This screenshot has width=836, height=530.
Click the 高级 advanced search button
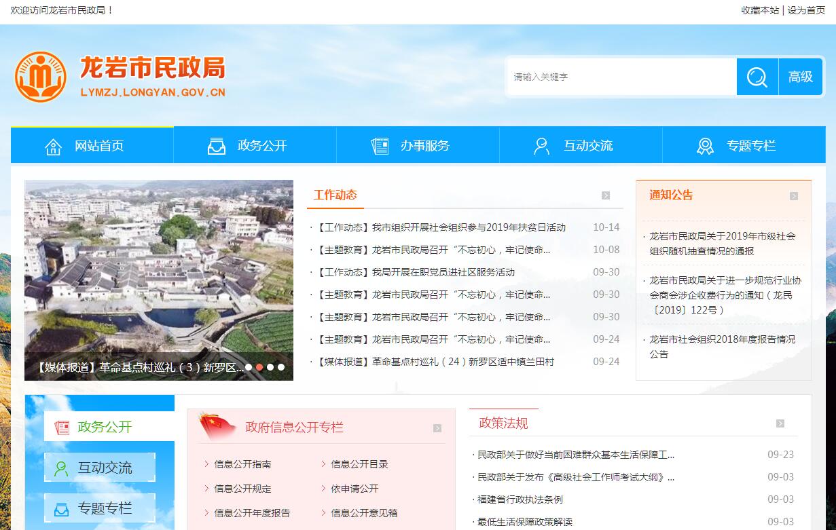[800, 77]
